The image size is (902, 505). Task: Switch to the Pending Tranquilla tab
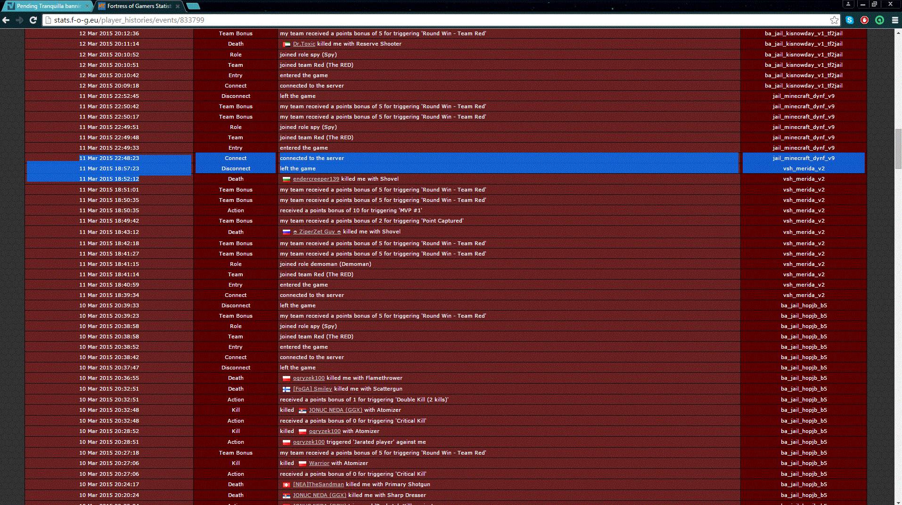pyautogui.click(x=47, y=6)
